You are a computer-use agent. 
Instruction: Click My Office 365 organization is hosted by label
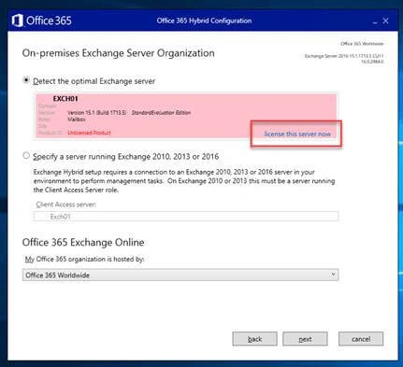[85, 259]
